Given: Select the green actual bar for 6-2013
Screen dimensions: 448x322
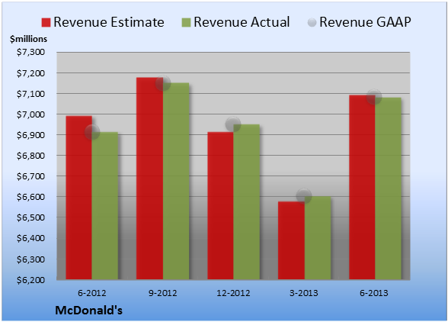Looking at the screenshot, I should click(x=388, y=188).
